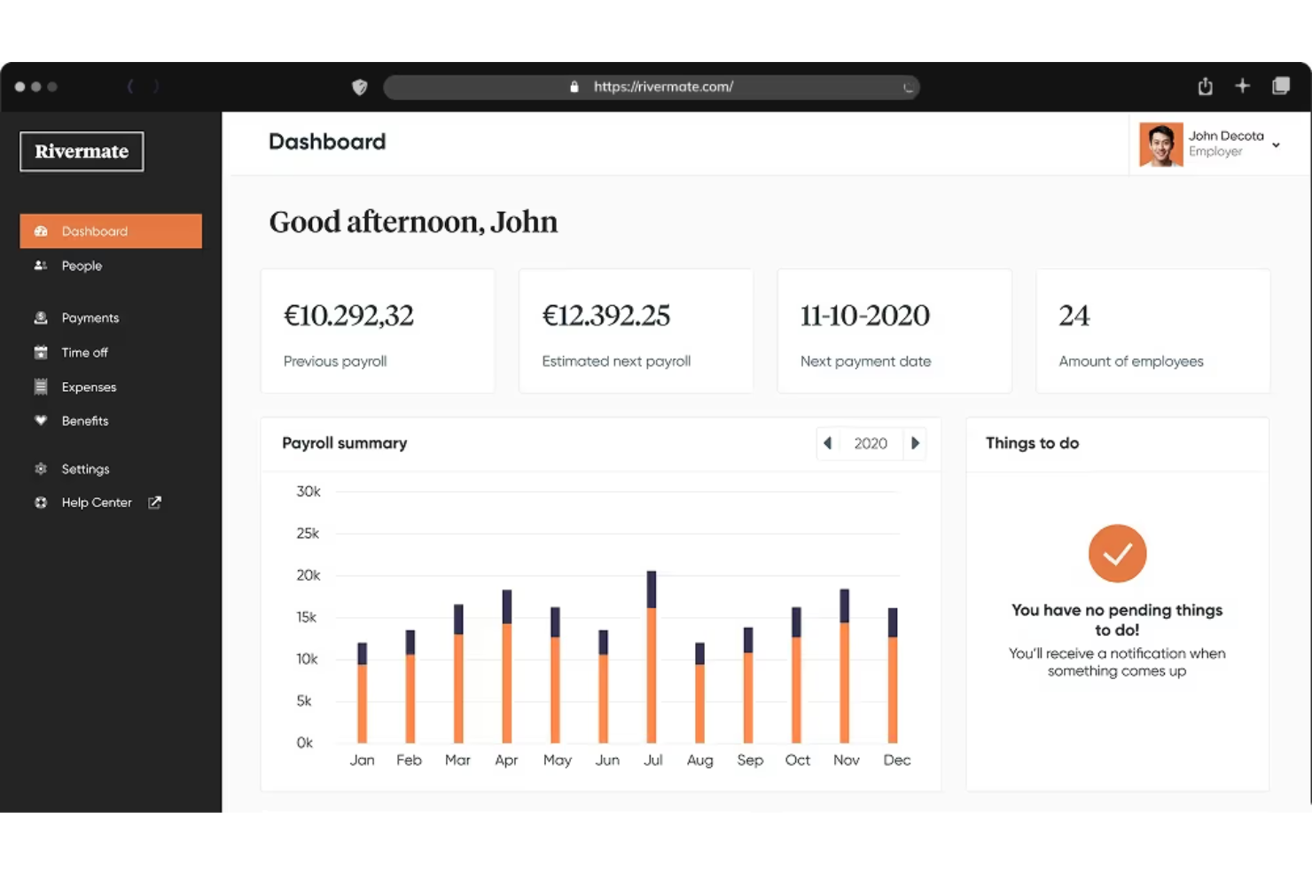1312x875 pixels.
Task: Click the People icon in the sidebar
Action: click(41, 265)
